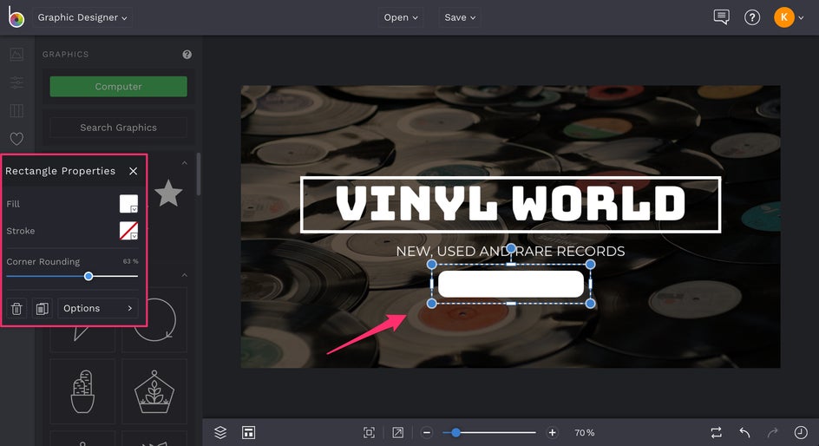Image resolution: width=819 pixels, height=446 pixels.
Task: Click the Corner Rounding slider handle
Action: coord(88,276)
